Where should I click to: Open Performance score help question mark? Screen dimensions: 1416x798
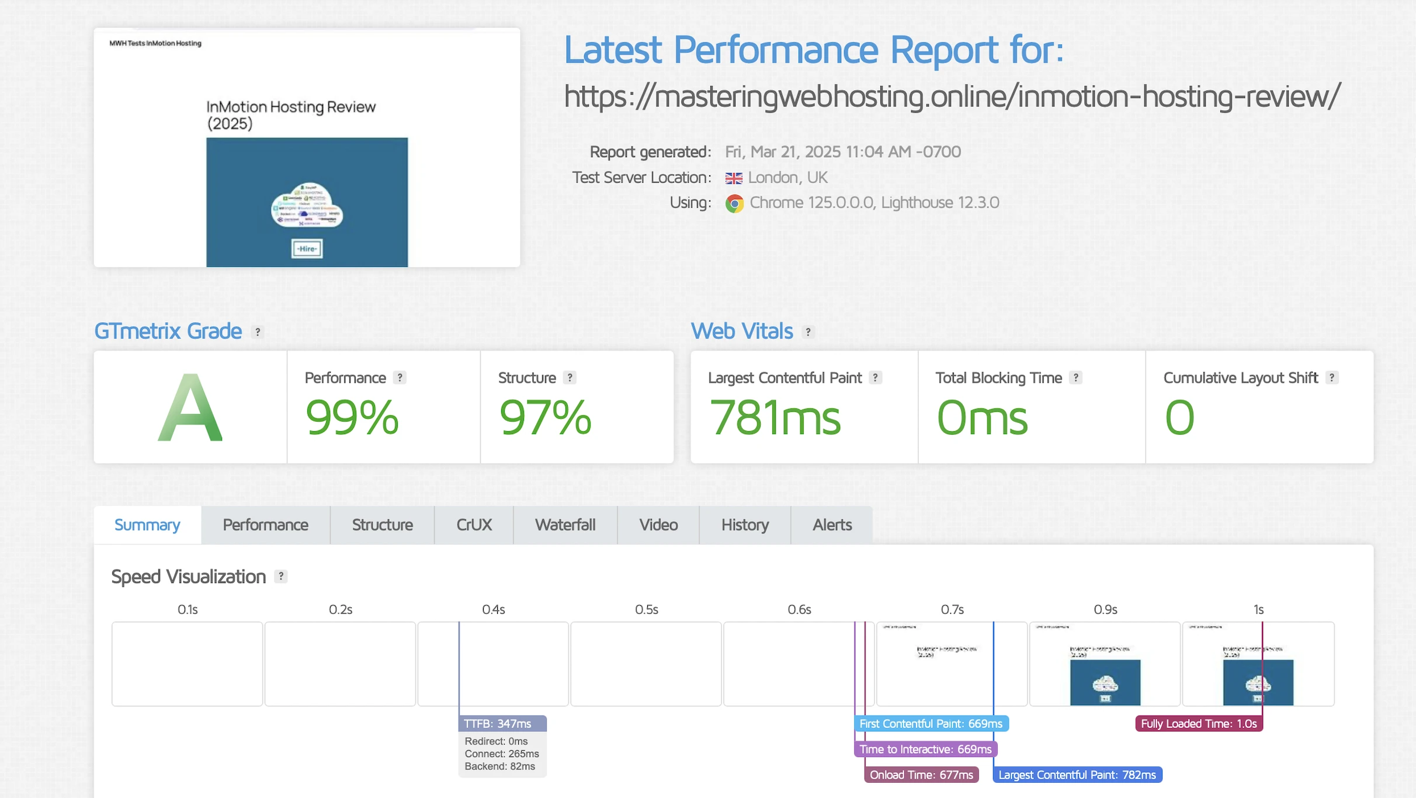point(400,378)
